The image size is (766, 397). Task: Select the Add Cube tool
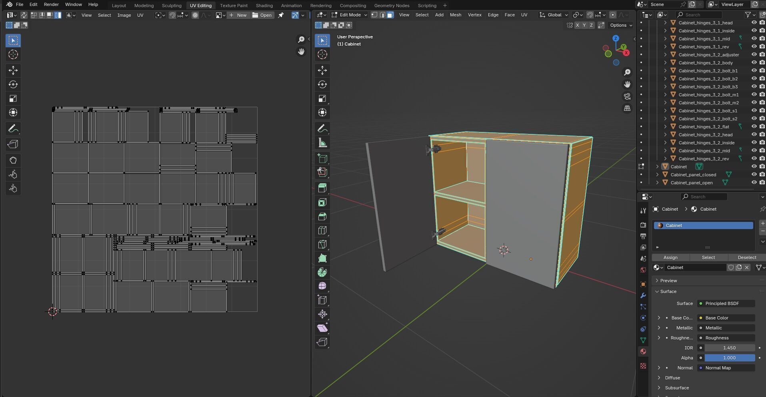(x=322, y=158)
